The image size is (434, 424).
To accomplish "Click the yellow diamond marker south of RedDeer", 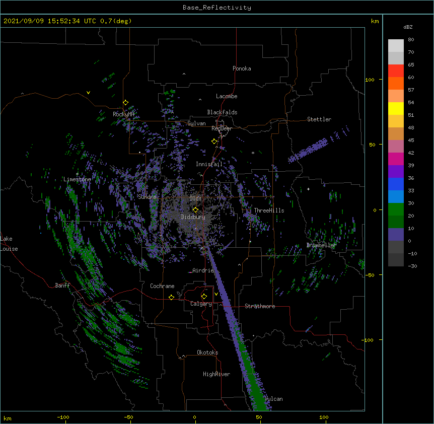I will point(214,142).
